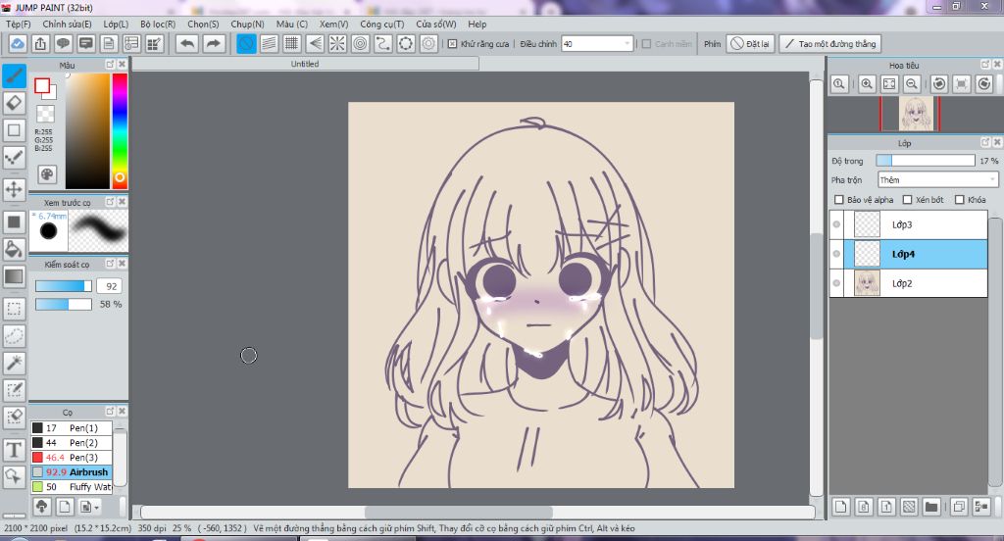
Task: Open the Chỉnh sửa(E) menu
Action: pos(68,24)
